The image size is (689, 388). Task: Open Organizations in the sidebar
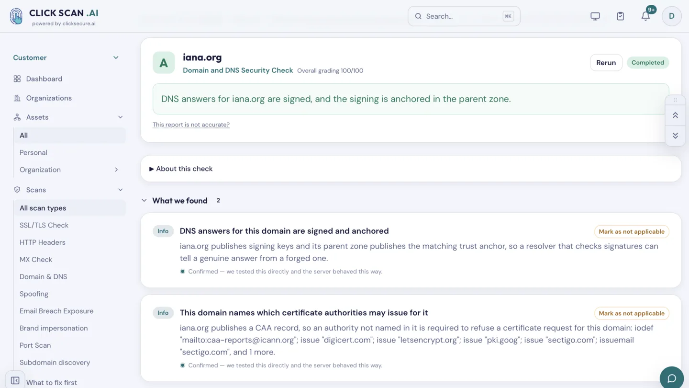click(x=49, y=98)
